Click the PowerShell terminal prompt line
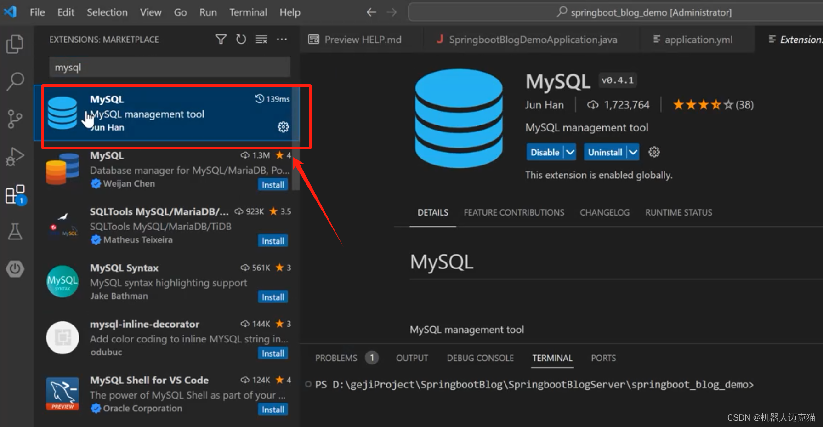Image resolution: width=823 pixels, height=427 pixels. coord(534,384)
